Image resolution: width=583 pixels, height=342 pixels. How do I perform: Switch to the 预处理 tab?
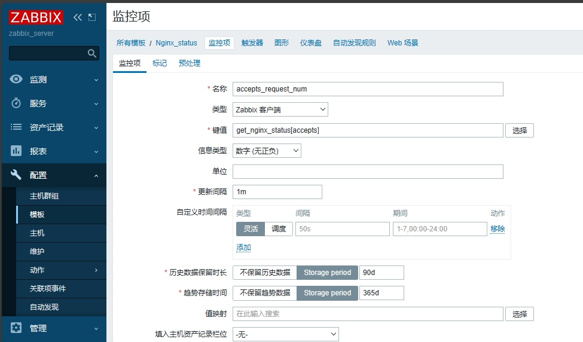tap(189, 63)
